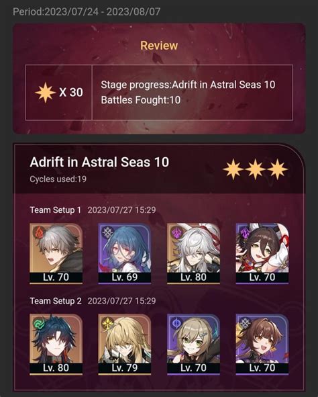Viewport: 318px width, 397px height.
Task: Click the Imaginary element icon on blonde portrait
Action: 108,323
